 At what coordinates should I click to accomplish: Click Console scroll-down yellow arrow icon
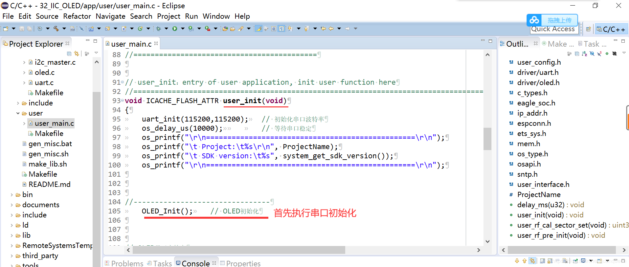tap(517, 261)
